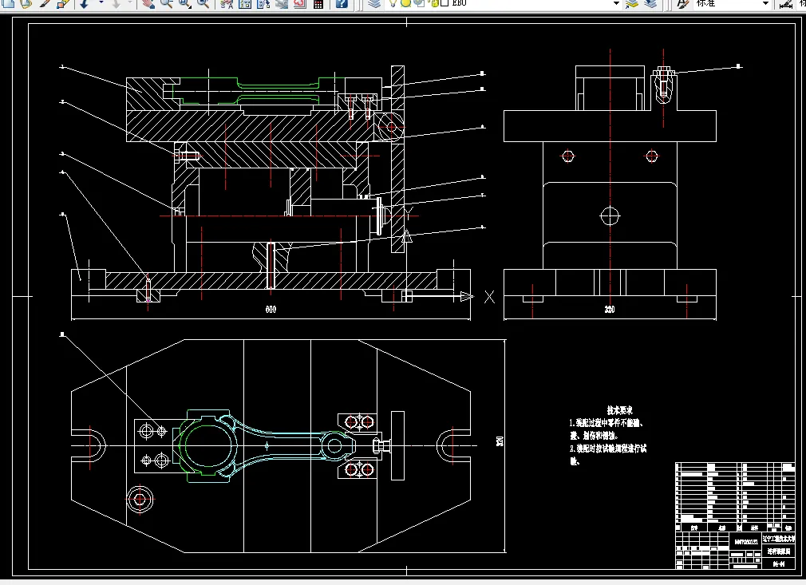The image size is (806, 585).
Task: Open the 标准 text style dropdown
Action: [765, 3]
